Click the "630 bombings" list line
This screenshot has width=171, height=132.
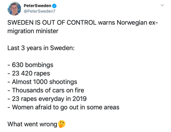(x=30, y=65)
